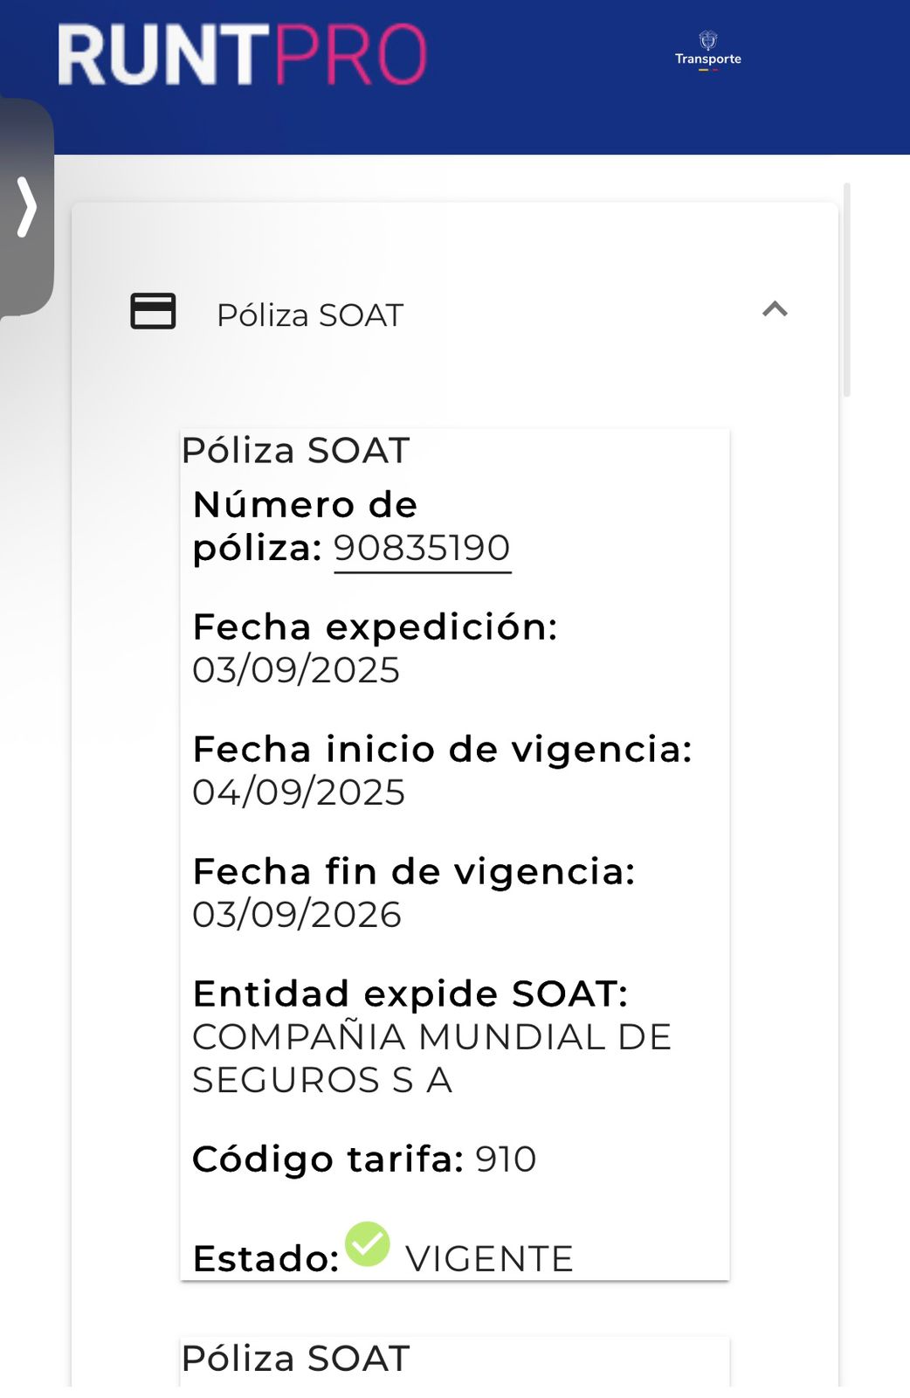Open policy number 90835190 link

point(422,549)
